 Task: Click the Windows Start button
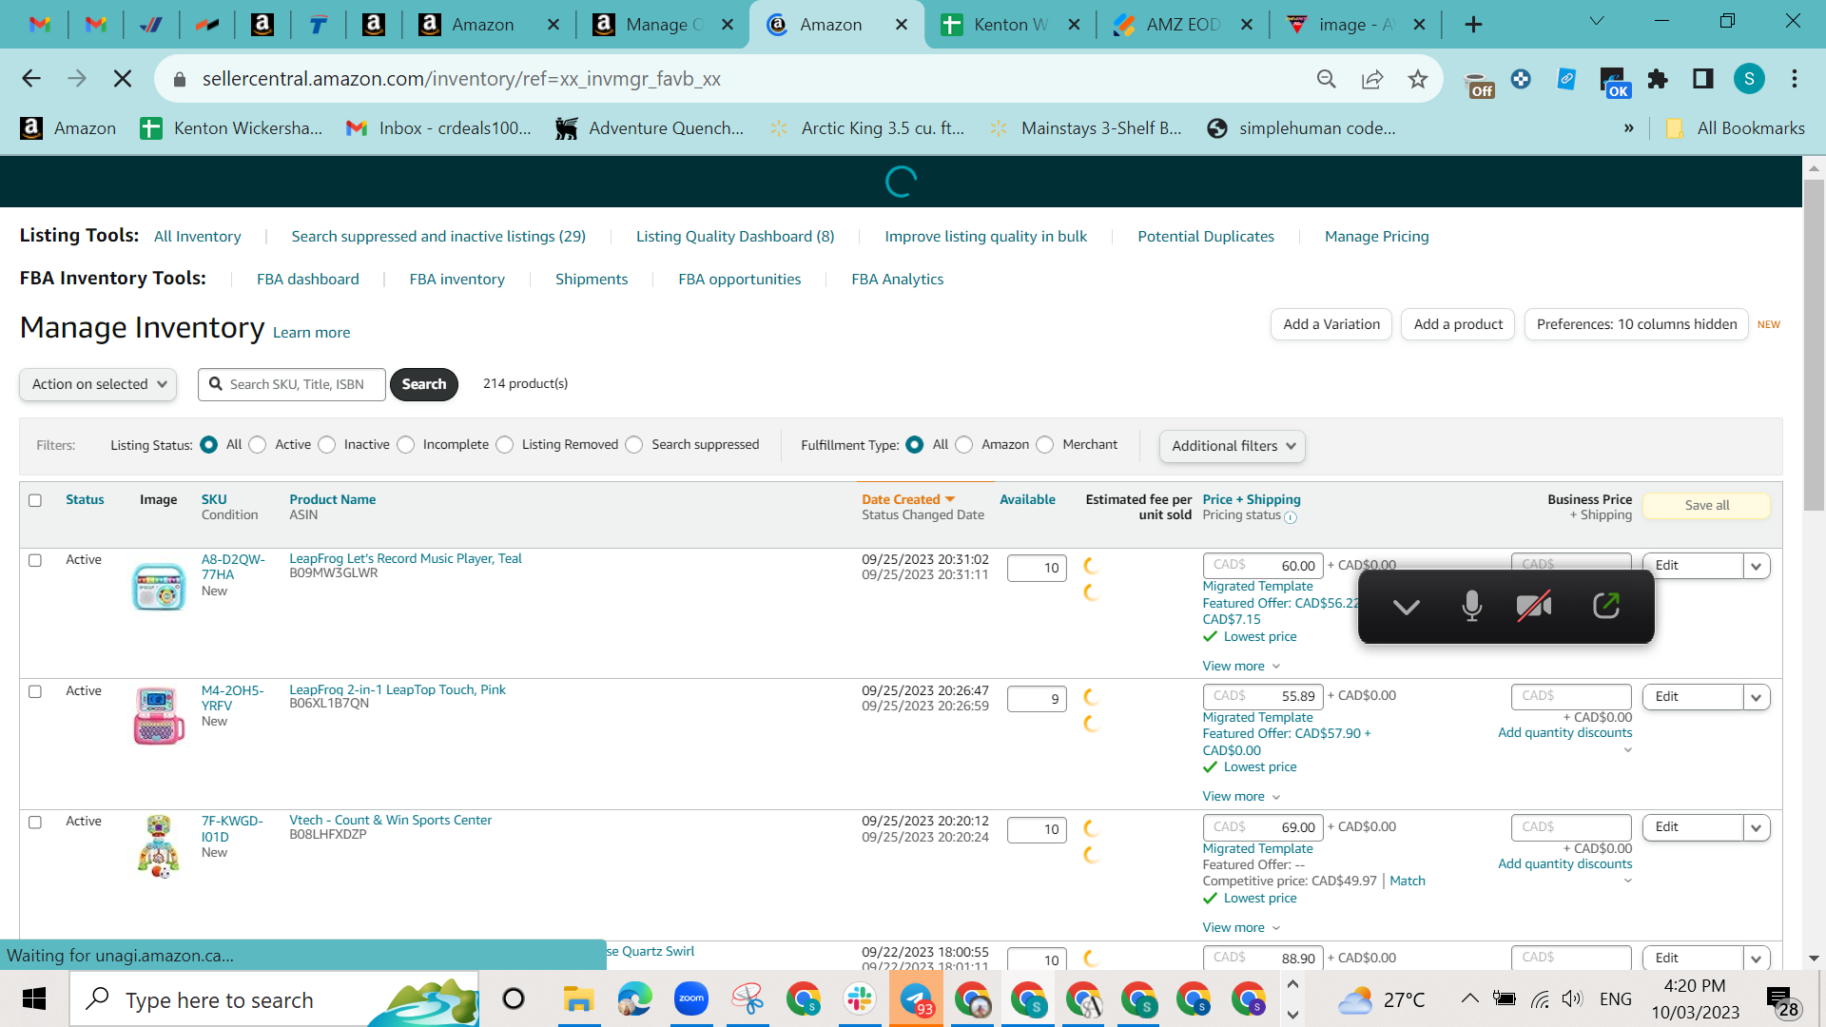(x=34, y=998)
